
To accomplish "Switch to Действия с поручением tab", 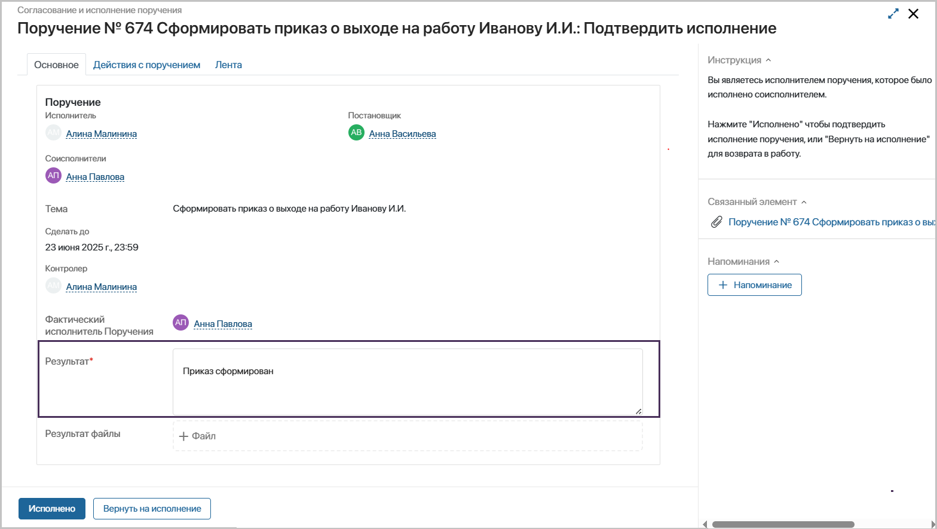I will [146, 65].
